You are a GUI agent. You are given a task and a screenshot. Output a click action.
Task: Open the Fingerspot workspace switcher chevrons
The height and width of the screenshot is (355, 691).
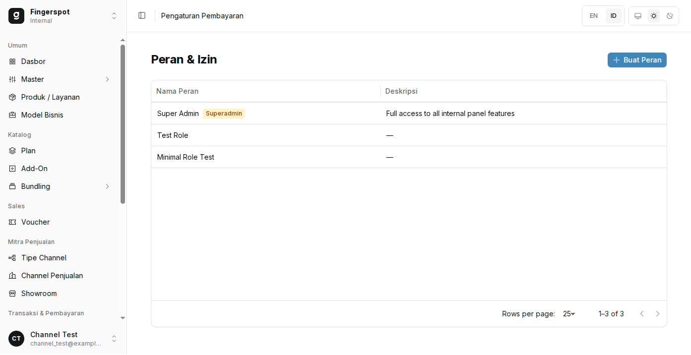pos(114,16)
